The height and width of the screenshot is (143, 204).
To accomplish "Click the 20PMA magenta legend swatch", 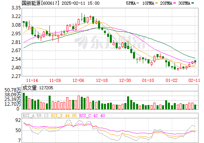I will click(175, 3).
